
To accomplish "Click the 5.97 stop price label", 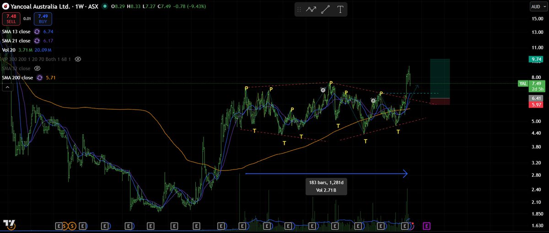I will pyautogui.click(x=536, y=105).
